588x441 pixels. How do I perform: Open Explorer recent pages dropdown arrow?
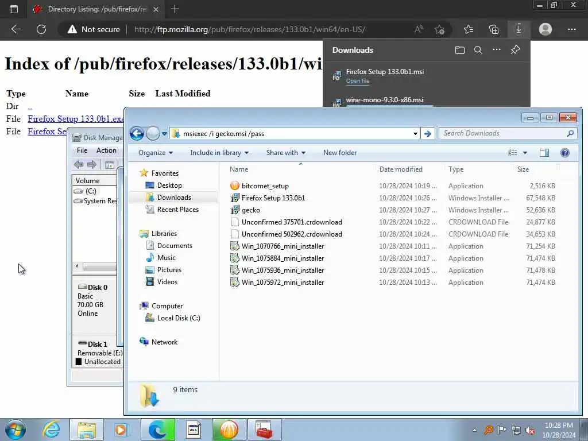pyautogui.click(x=164, y=133)
